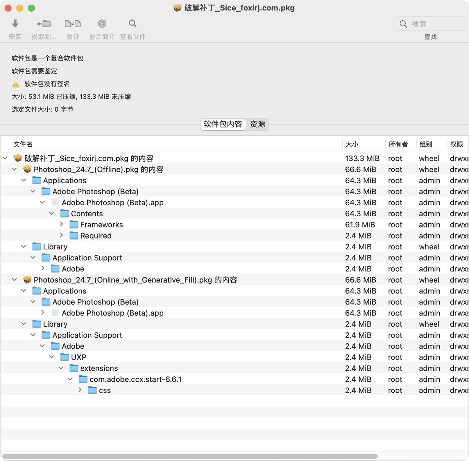The height and width of the screenshot is (461, 469).
Task: Click the warning triangle next to 软件包没有签名
Action: (x=16, y=84)
